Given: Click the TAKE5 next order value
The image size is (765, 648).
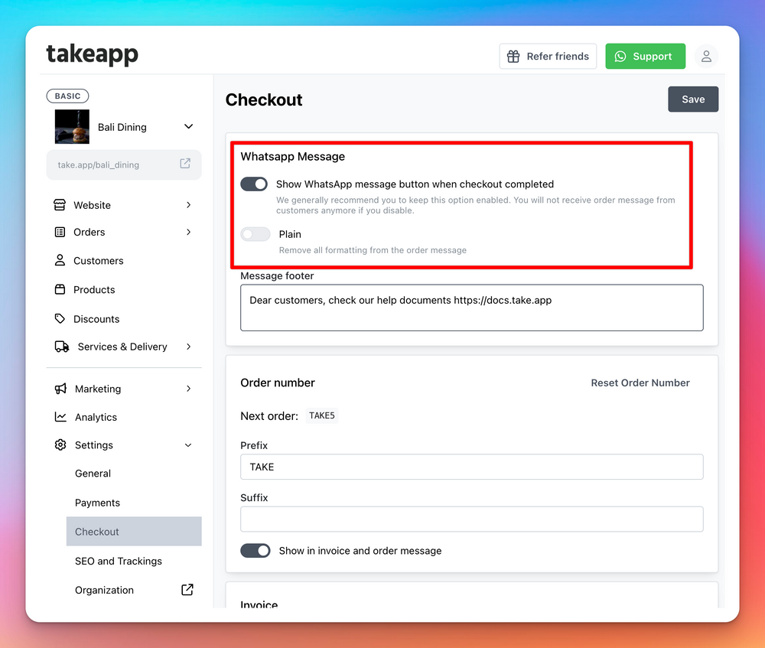Looking at the screenshot, I should [x=322, y=415].
